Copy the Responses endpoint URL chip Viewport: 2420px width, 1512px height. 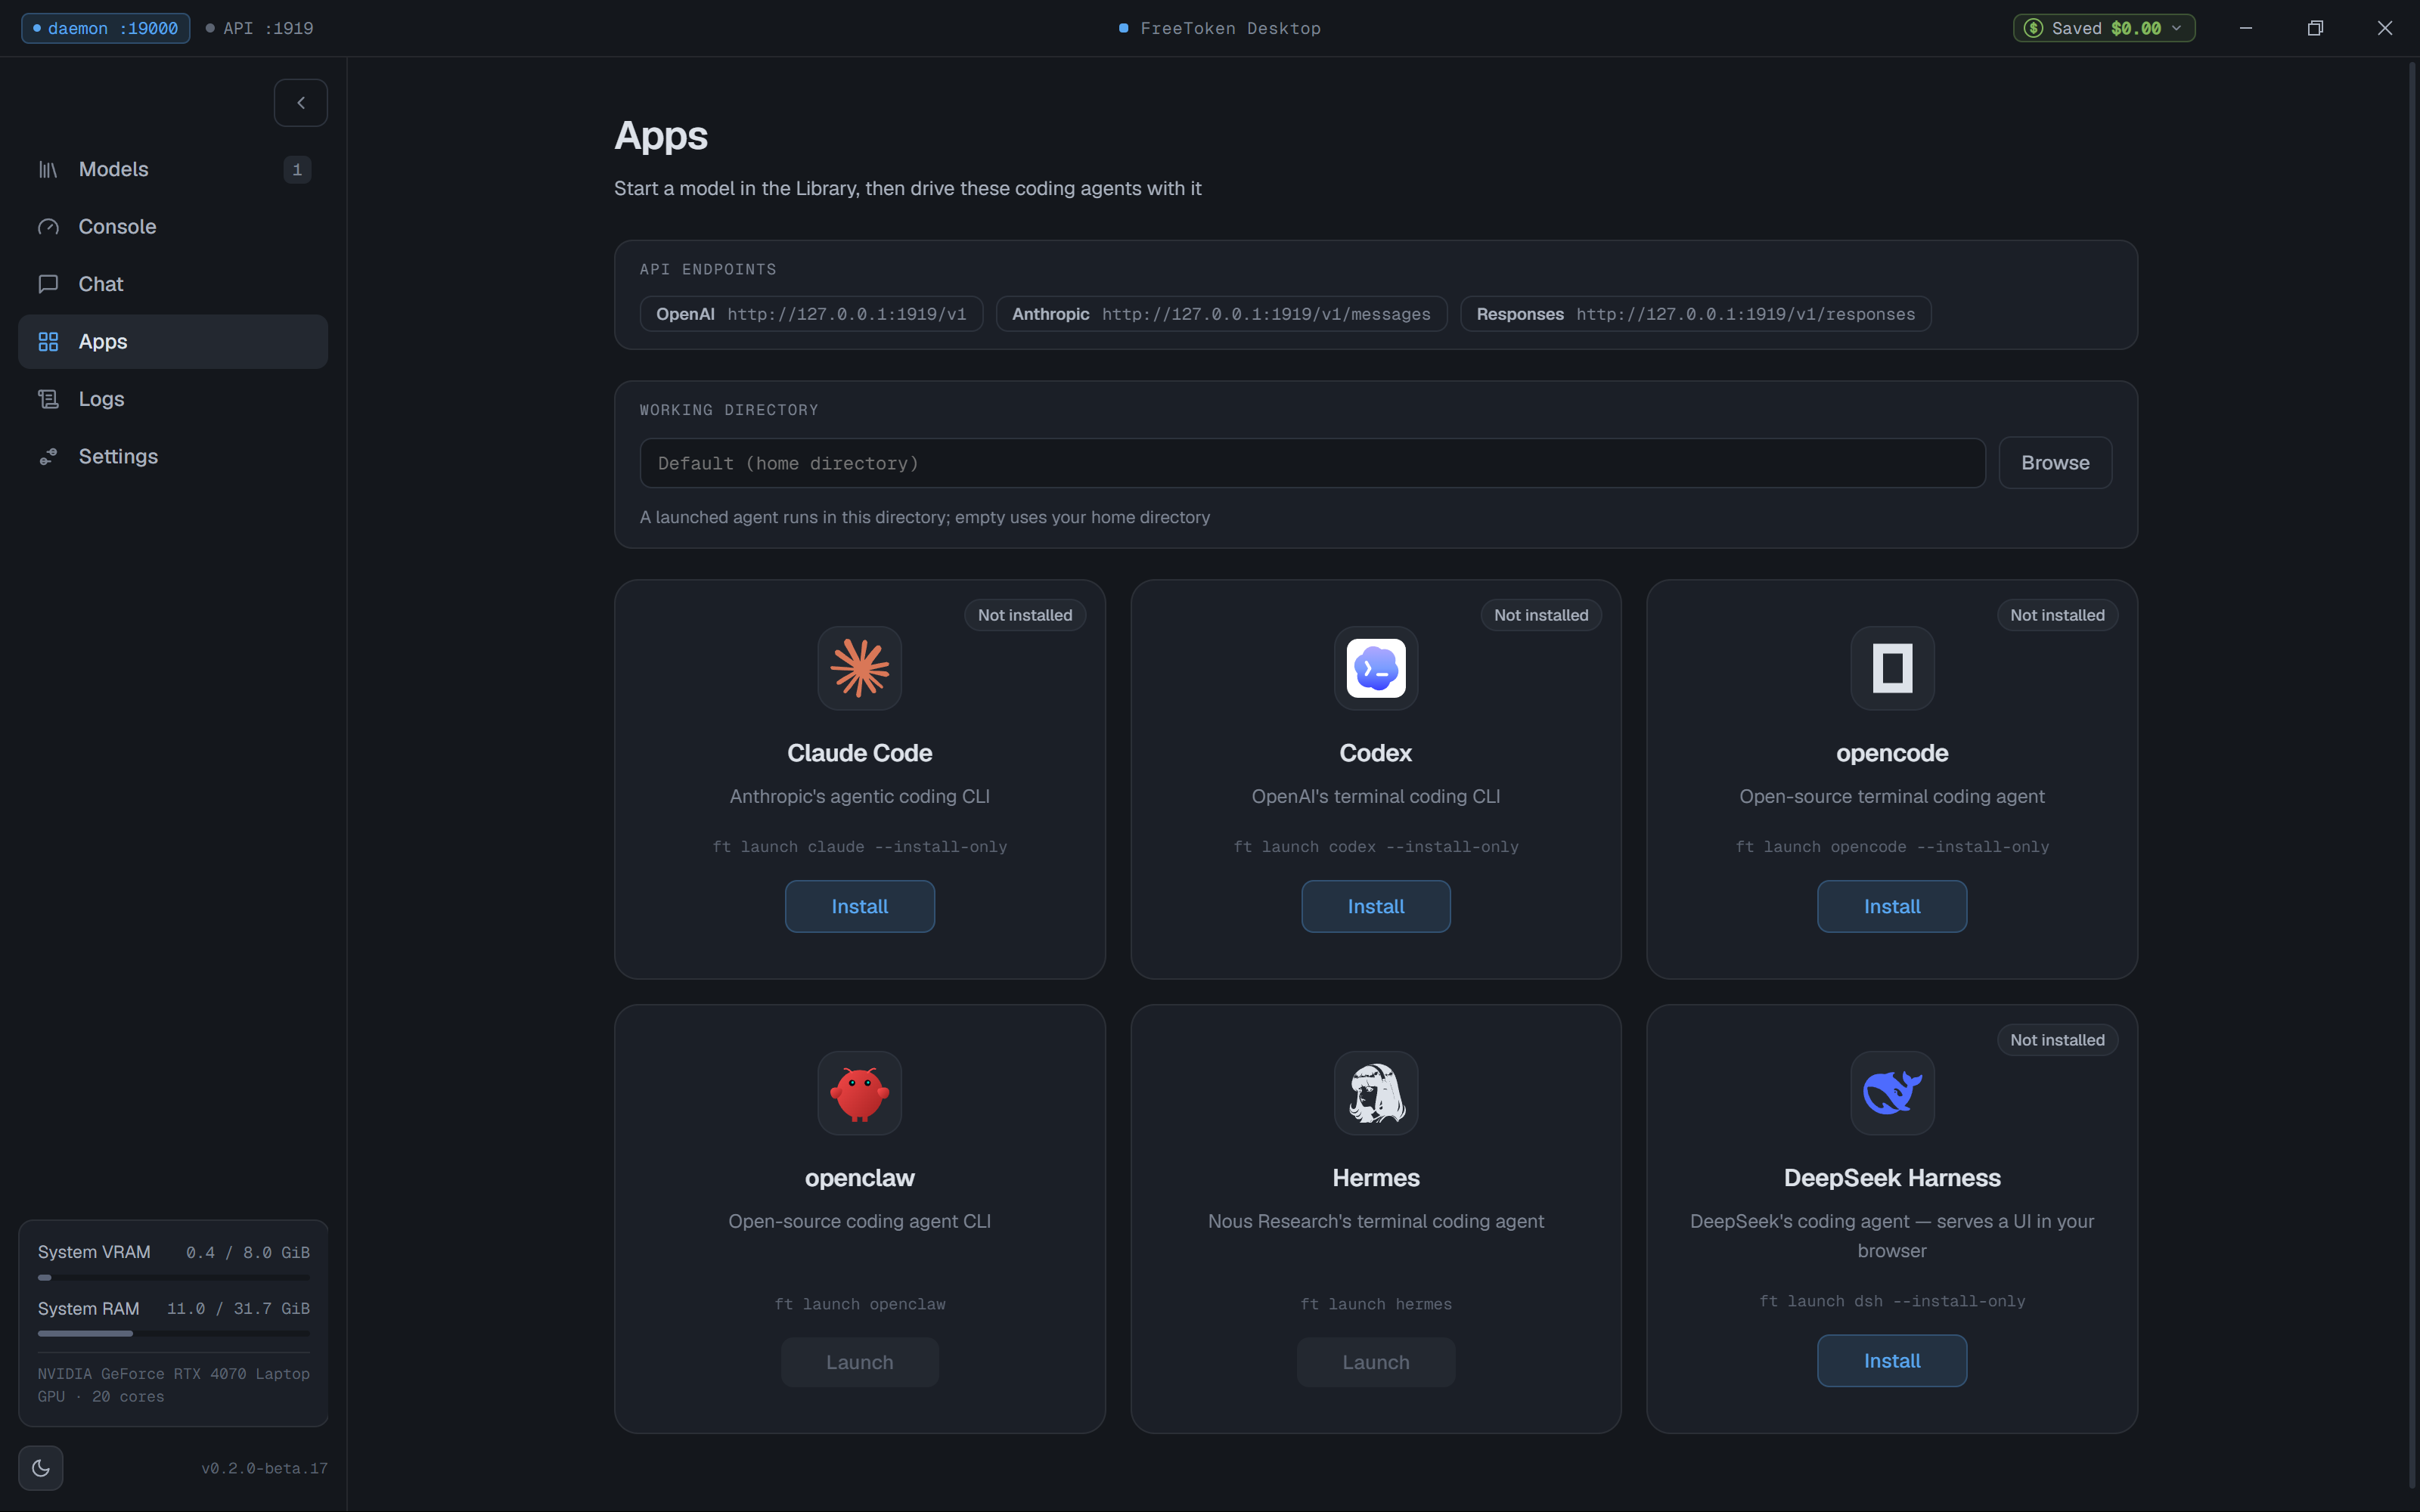tap(1695, 314)
